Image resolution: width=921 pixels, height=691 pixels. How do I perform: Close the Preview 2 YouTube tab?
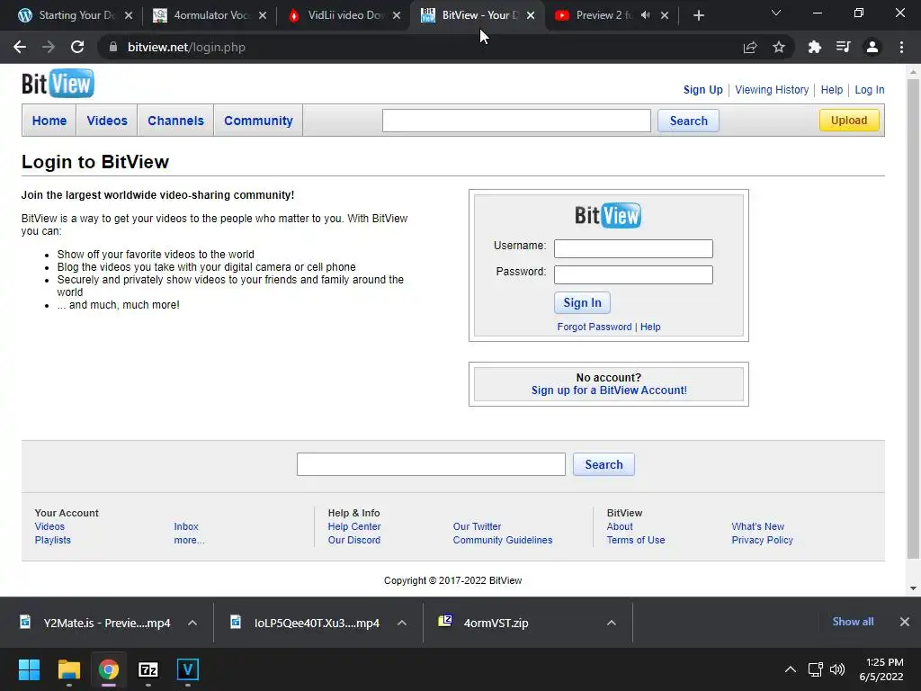click(x=665, y=16)
